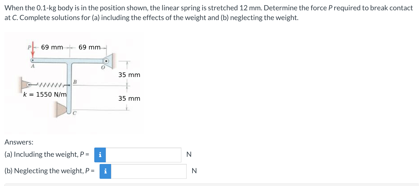Click the '(a) Including the weight, P =' label
This screenshot has height=186, width=419.
[x=47, y=154]
